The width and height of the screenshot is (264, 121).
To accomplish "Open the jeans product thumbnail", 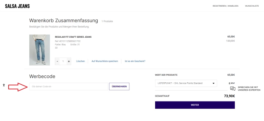I will coord(40,50).
